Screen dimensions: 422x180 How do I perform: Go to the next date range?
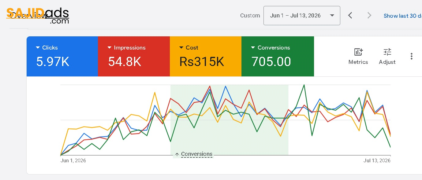point(369,15)
